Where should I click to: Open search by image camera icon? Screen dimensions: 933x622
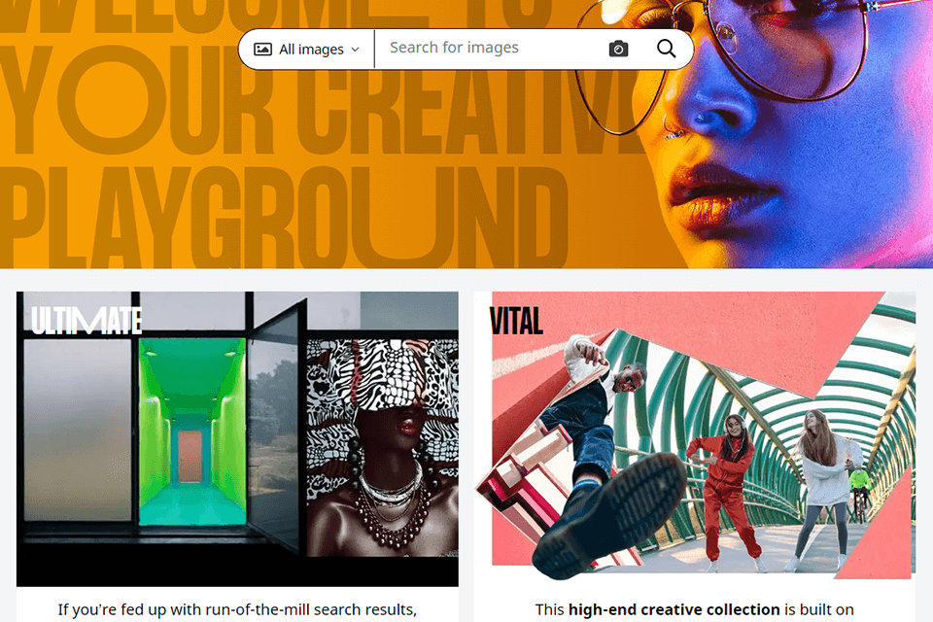click(x=618, y=49)
